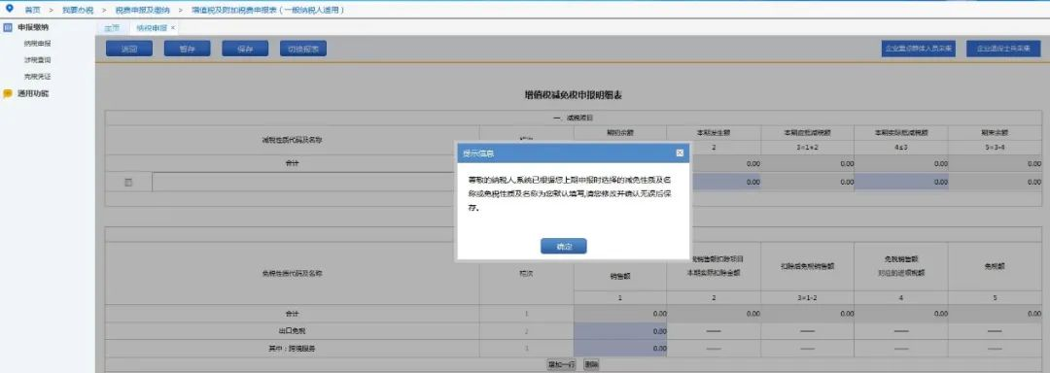This screenshot has width=1050, height=373.
Task: Open 纳税申报 in the left sidebar
Action: [38, 44]
